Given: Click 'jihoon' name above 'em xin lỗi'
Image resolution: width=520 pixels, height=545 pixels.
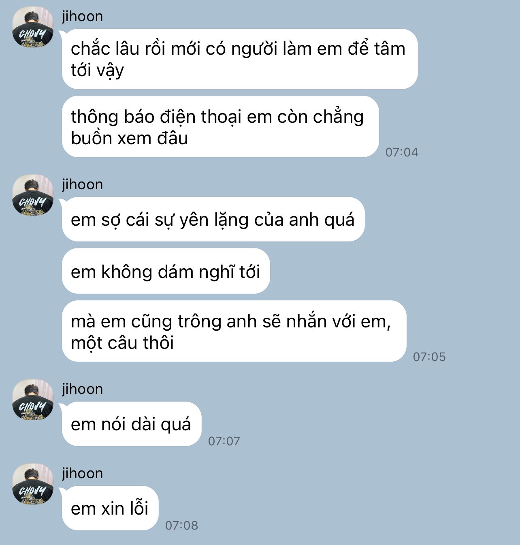Looking at the screenshot, I should click(x=83, y=473).
